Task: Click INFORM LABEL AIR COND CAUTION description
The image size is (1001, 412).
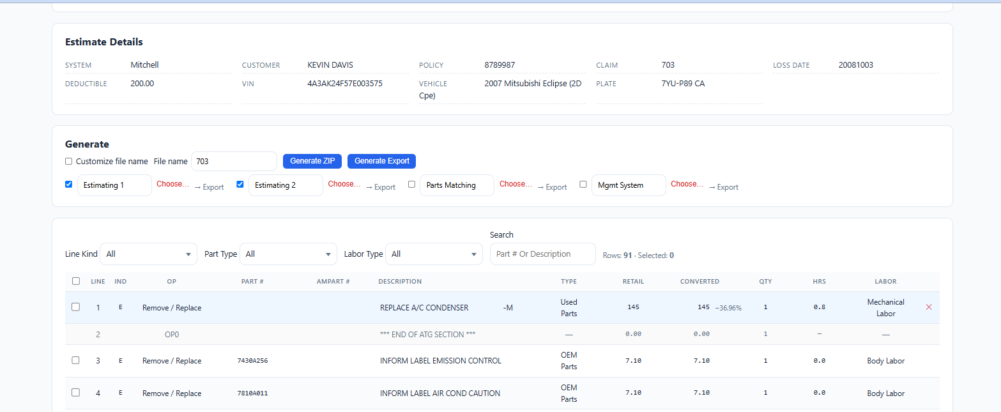Action: tap(440, 393)
